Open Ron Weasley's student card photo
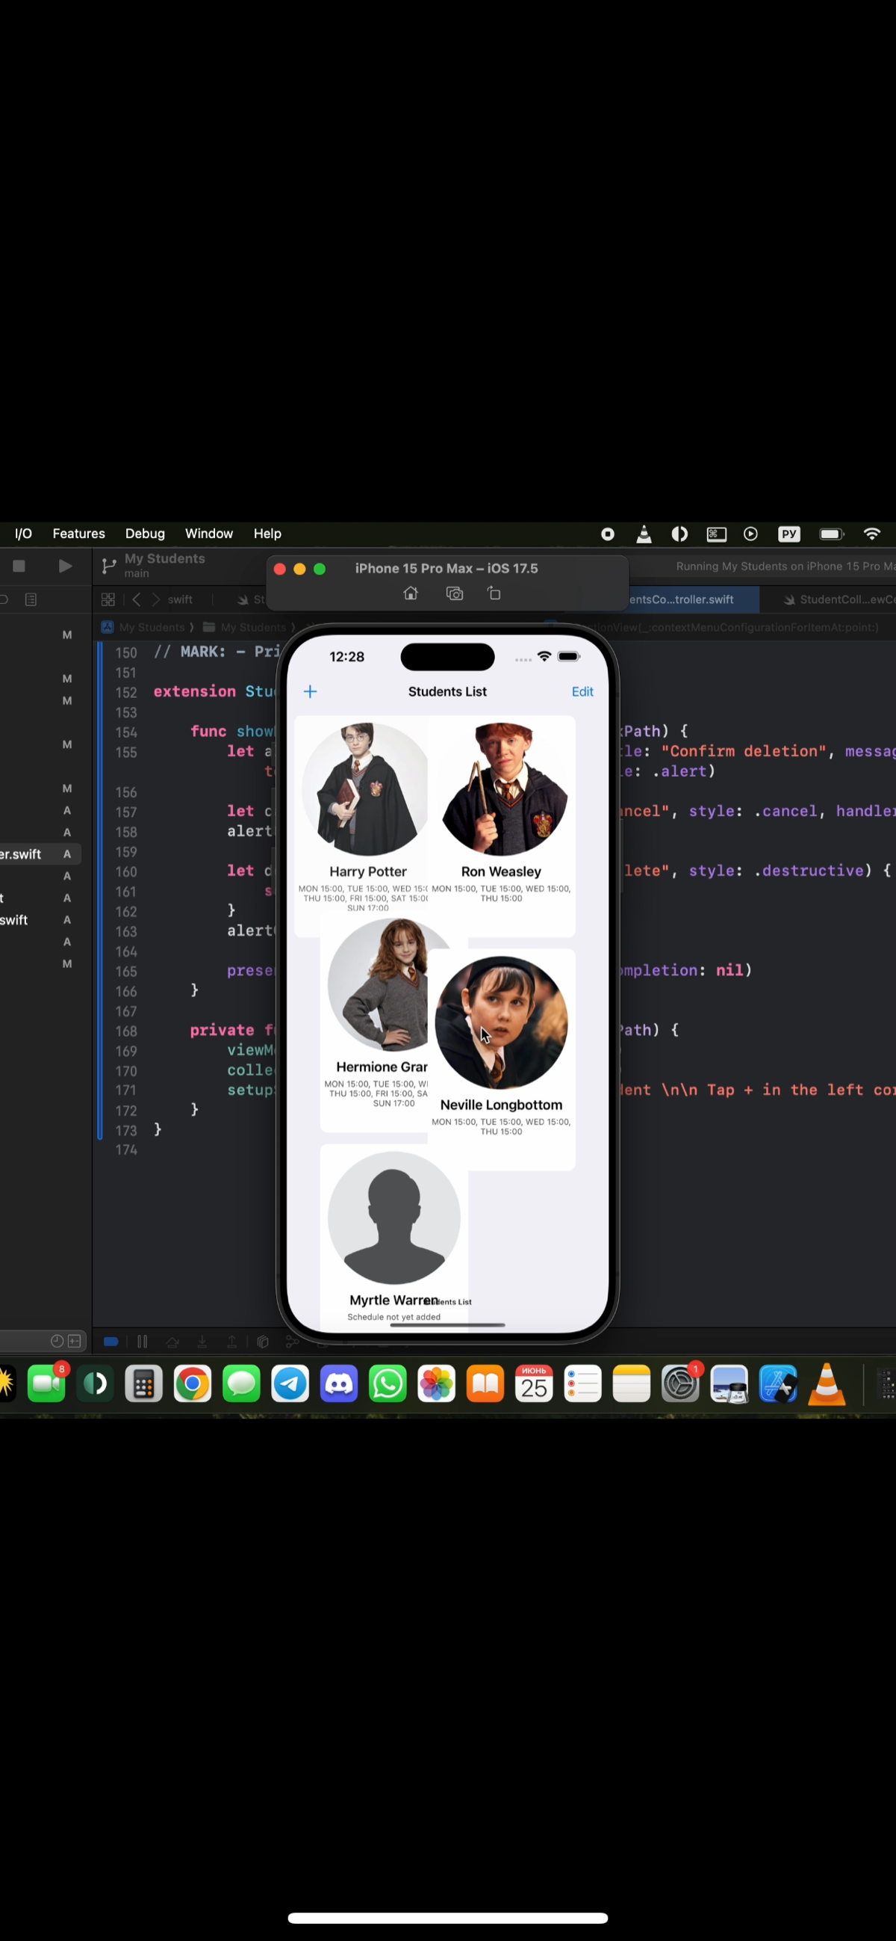 [x=502, y=789]
